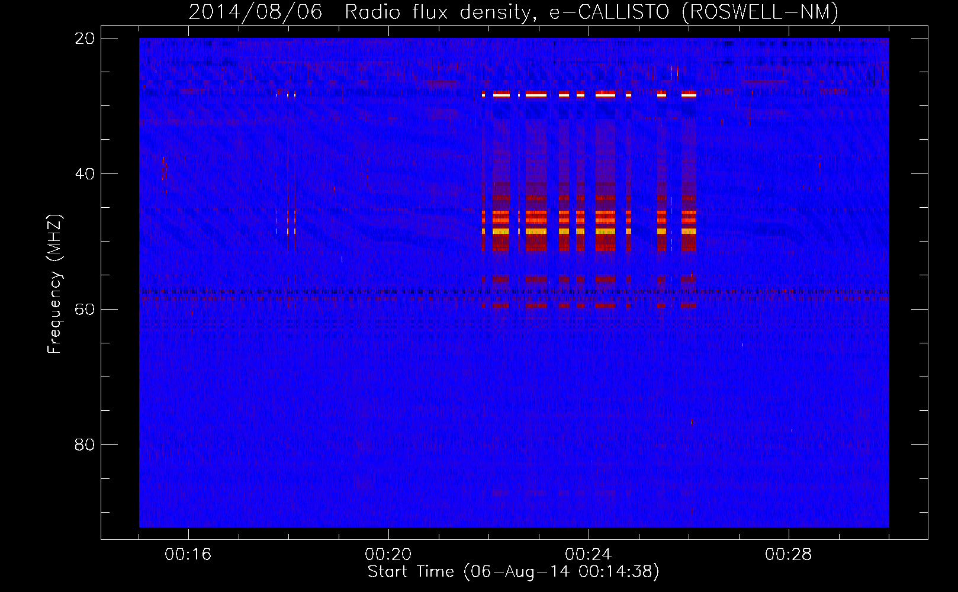Viewport: 958px width, 592px height.
Task: Click the 40 MHz frequency tick label
Action: point(85,174)
